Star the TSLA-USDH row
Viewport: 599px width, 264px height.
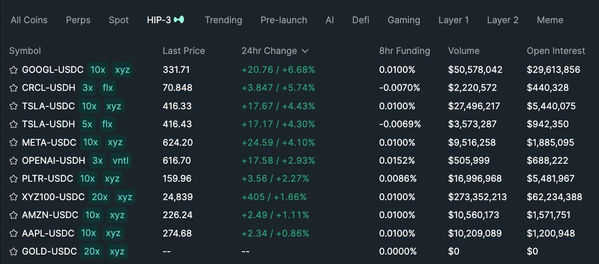click(13, 124)
